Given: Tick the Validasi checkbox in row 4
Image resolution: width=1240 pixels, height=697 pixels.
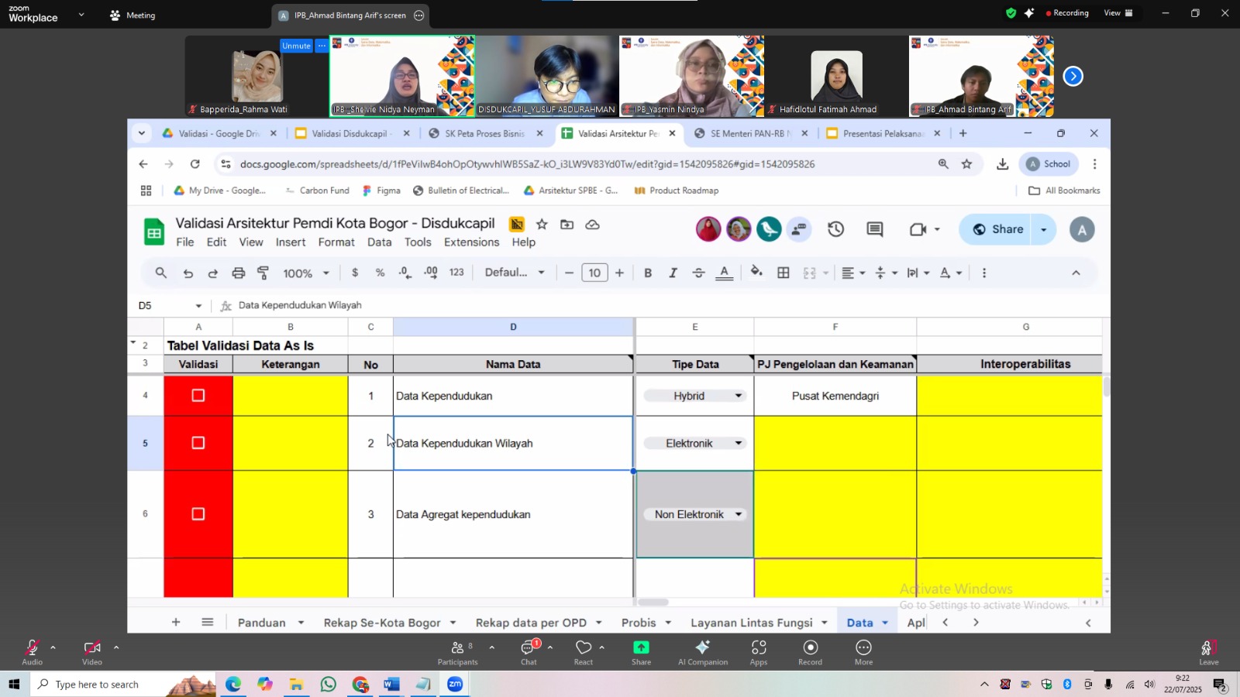Looking at the screenshot, I should coord(198,396).
